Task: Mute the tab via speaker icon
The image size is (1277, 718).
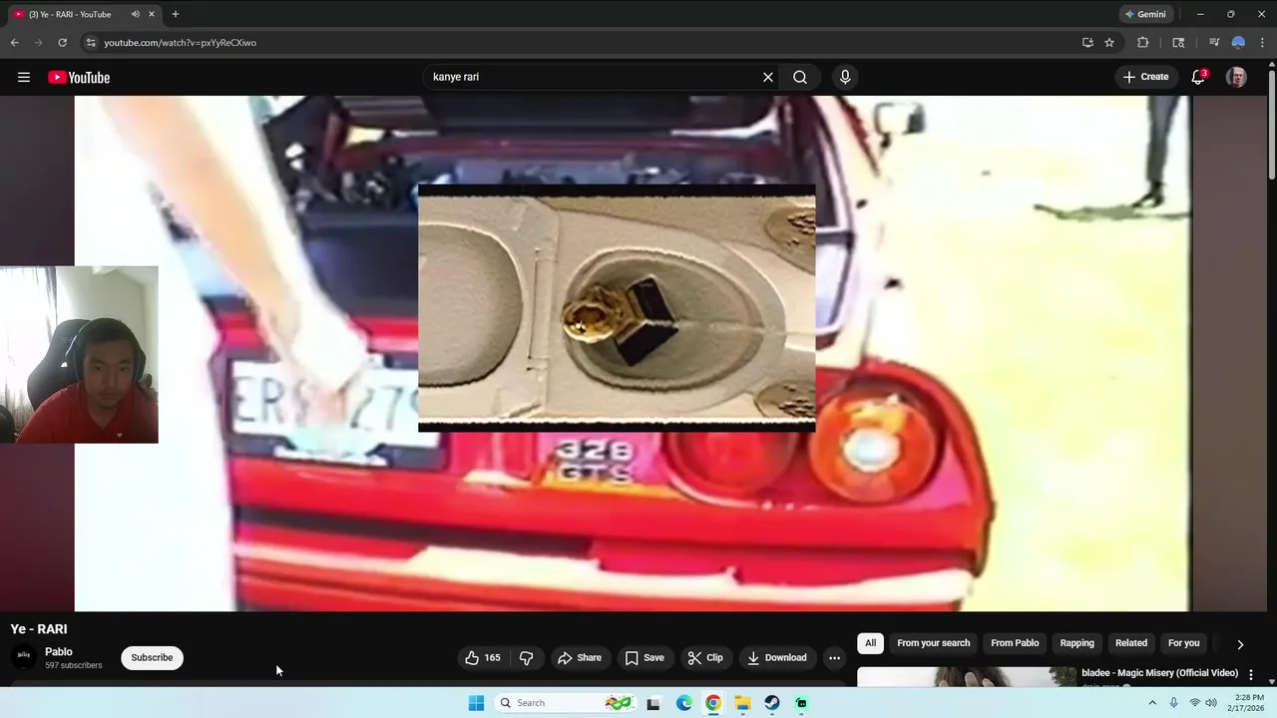Action: point(135,14)
